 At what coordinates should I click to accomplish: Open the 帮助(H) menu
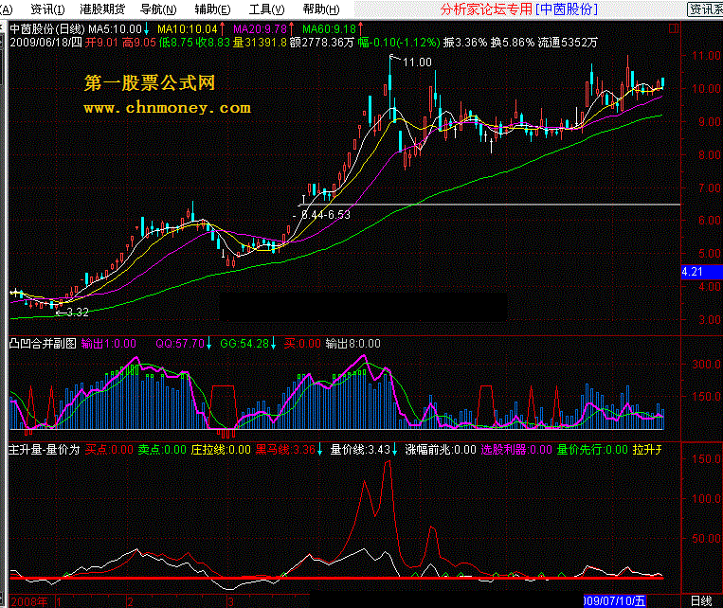tap(321, 9)
